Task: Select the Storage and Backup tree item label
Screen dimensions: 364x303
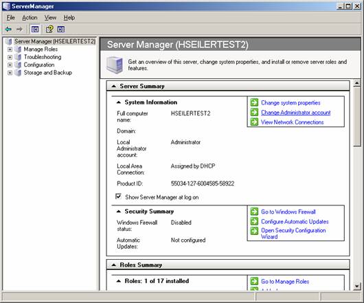Action: [x=48, y=73]
